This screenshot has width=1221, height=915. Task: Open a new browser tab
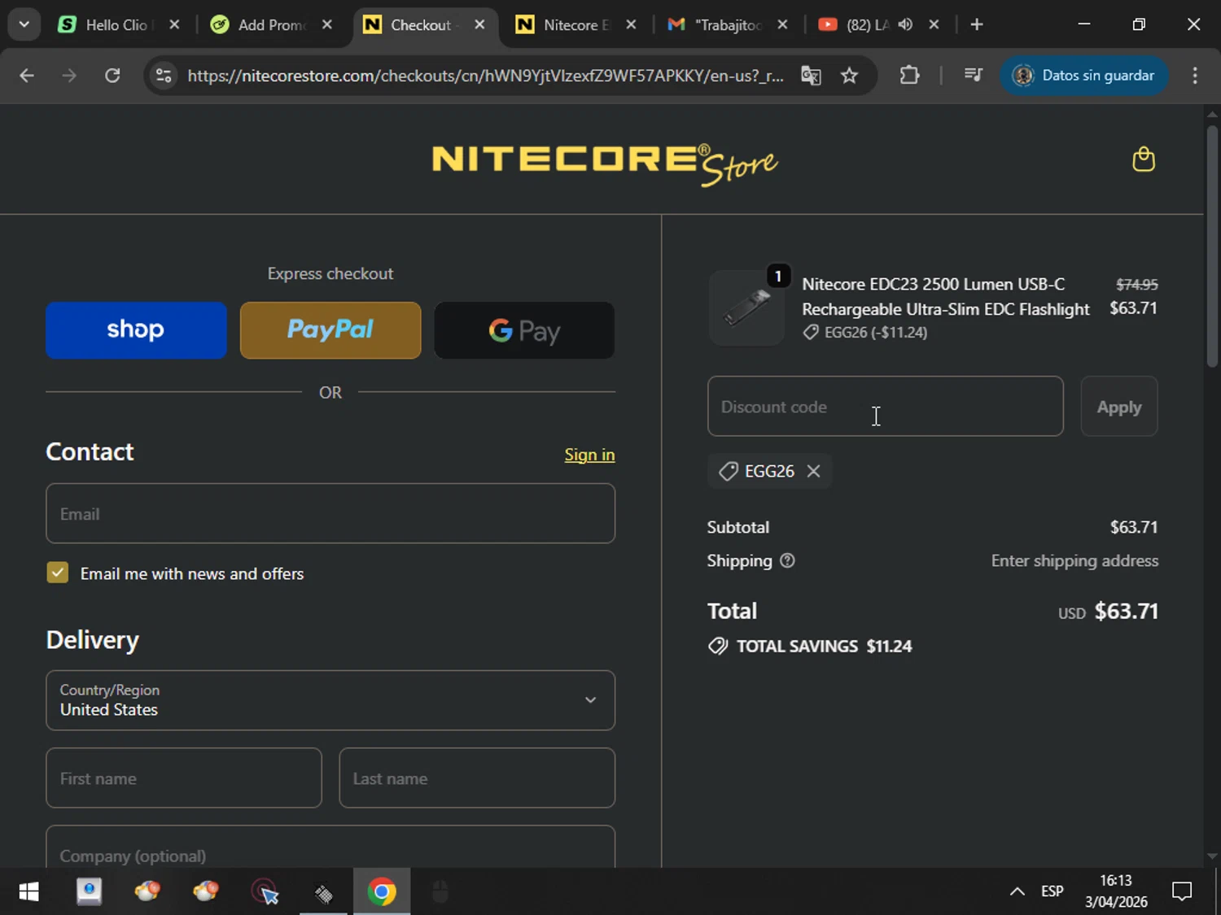coord(977,24)
